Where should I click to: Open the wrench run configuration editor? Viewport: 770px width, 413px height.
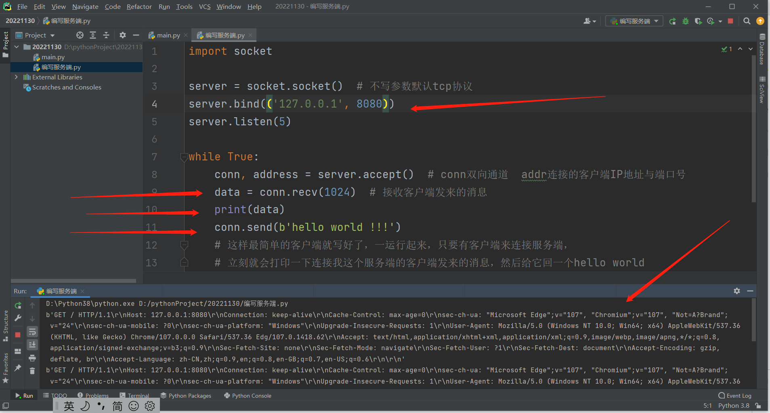[18, 318]
